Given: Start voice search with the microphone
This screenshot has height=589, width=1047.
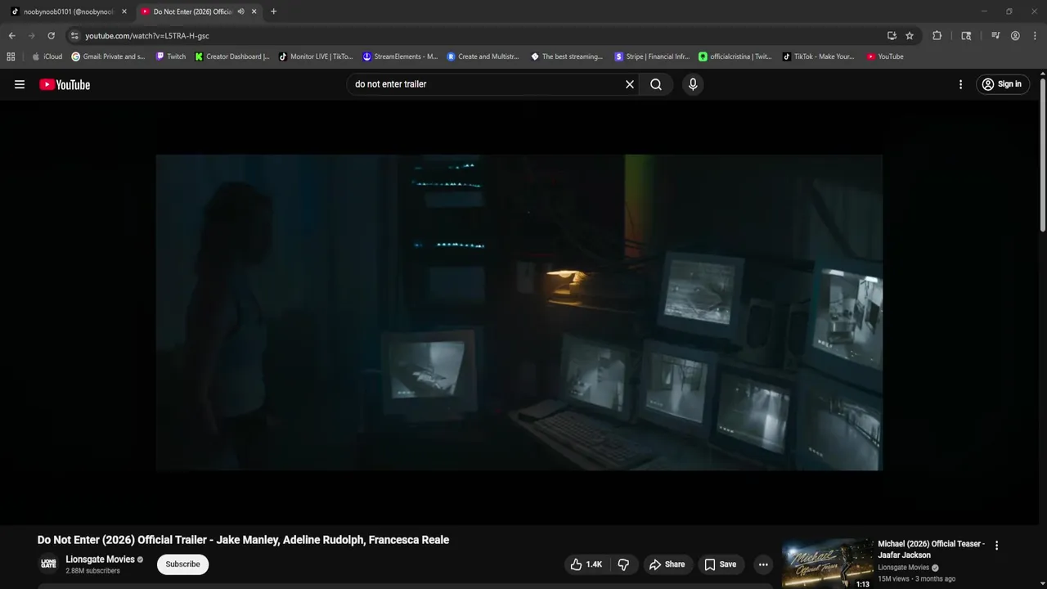Looking at the screenshot, I should click(693, 84).
